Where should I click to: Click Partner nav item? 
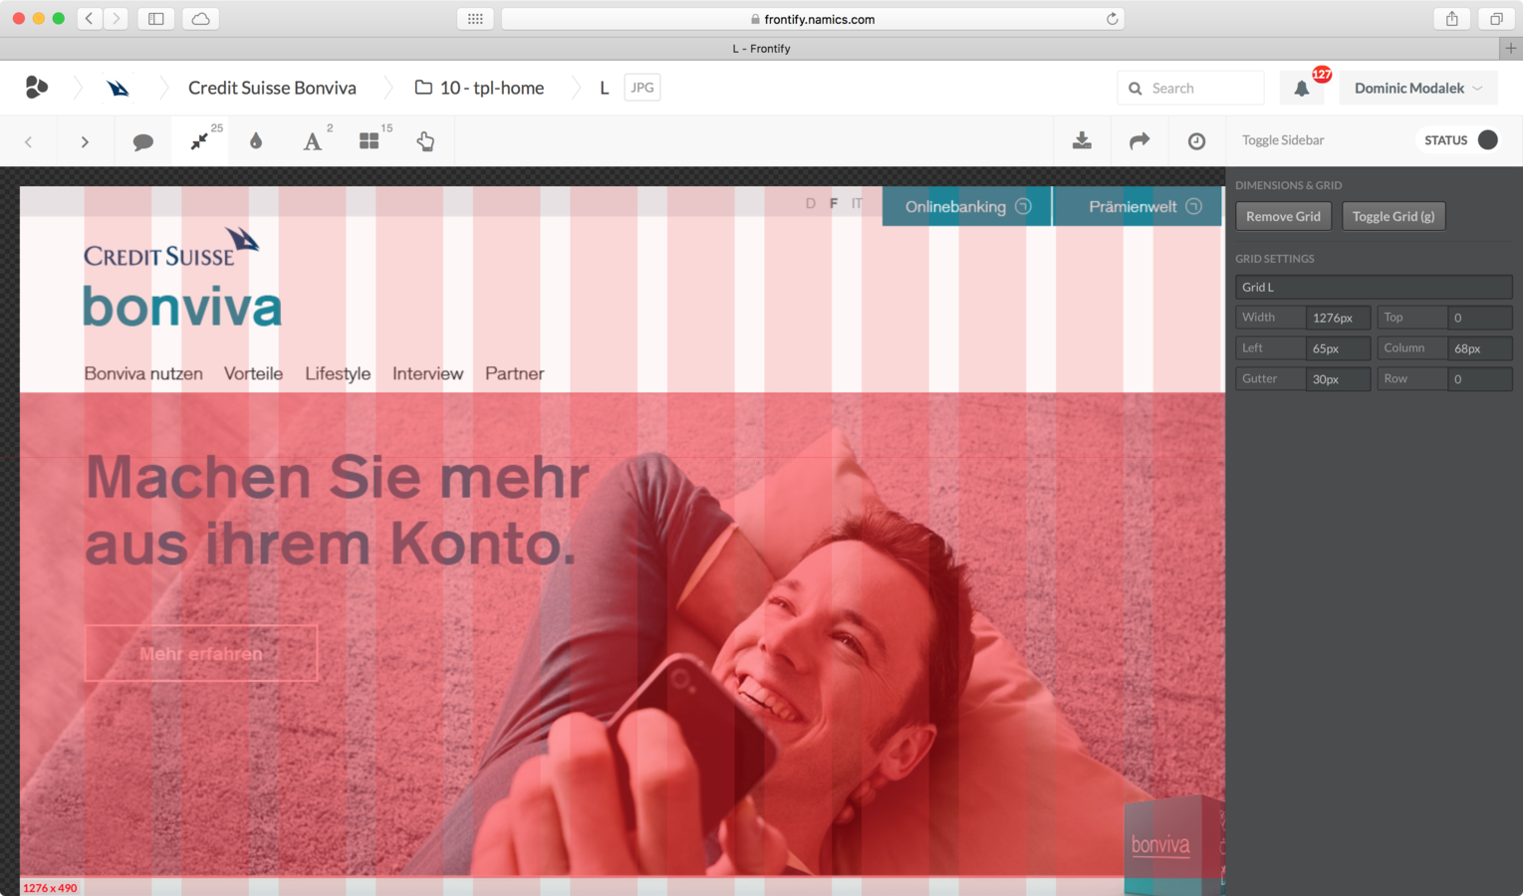514,373
